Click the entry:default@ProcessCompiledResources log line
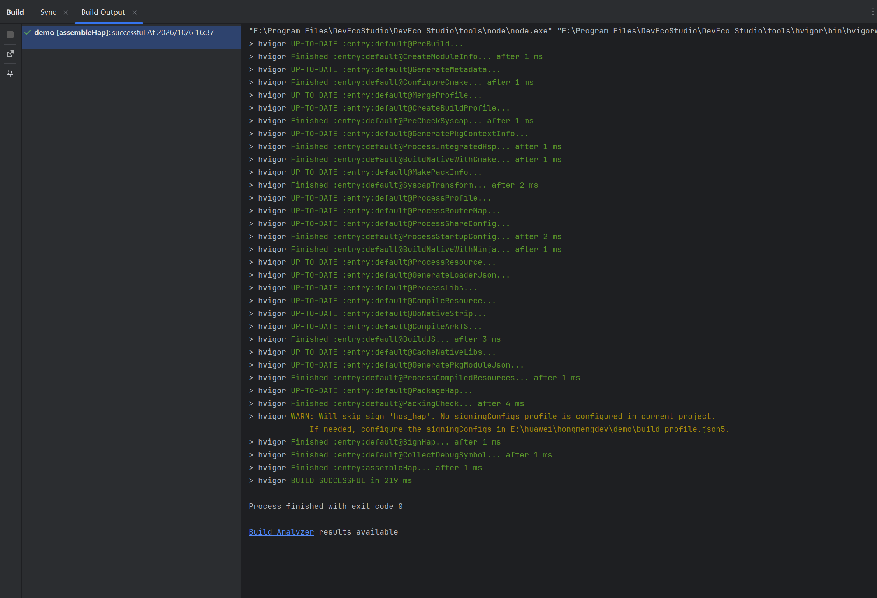This screenshot has height=598, width=877. point(414,378)
